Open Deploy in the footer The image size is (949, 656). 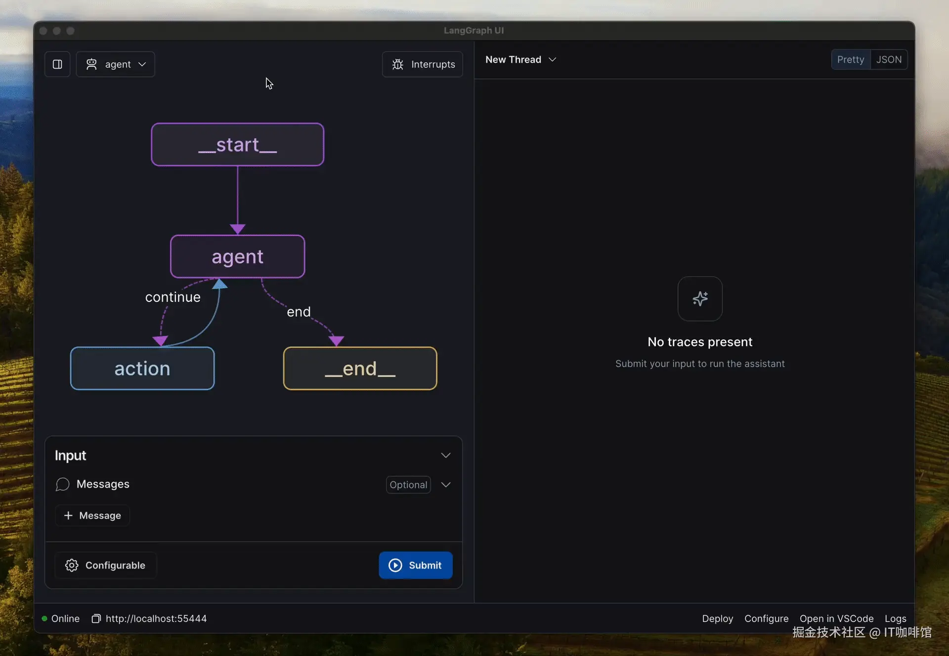coord(717,618)
